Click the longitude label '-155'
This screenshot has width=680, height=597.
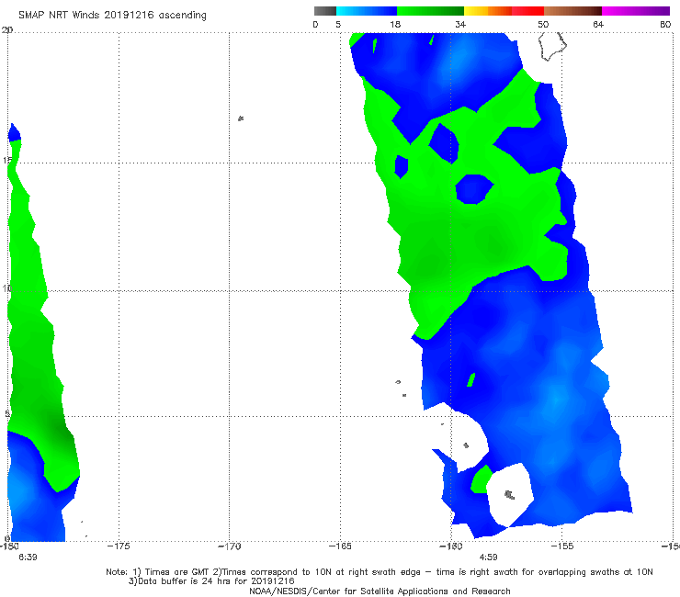coord(562,546)
